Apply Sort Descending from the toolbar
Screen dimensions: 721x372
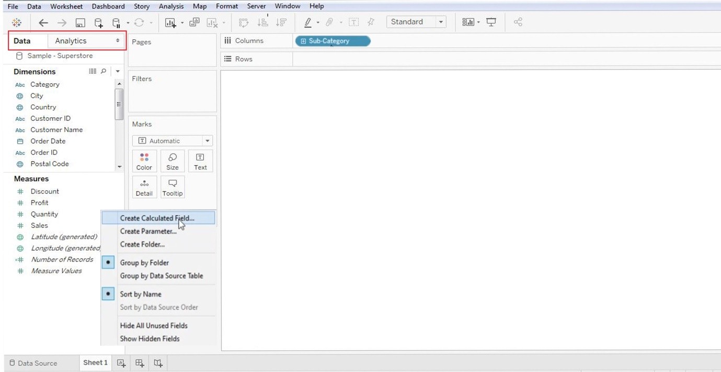pyautogui.click(x=281, y=21)
